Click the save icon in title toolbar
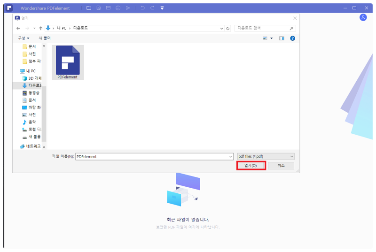The width and height of the screenshot is (376, 252). pos(99,8)
